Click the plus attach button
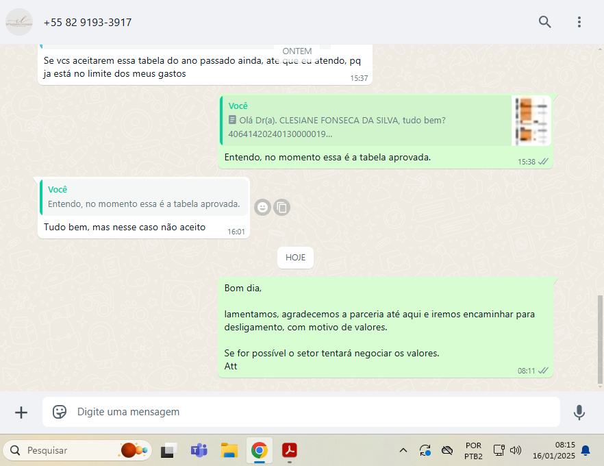This screenshot has width=604, height=466. (21, 412)
